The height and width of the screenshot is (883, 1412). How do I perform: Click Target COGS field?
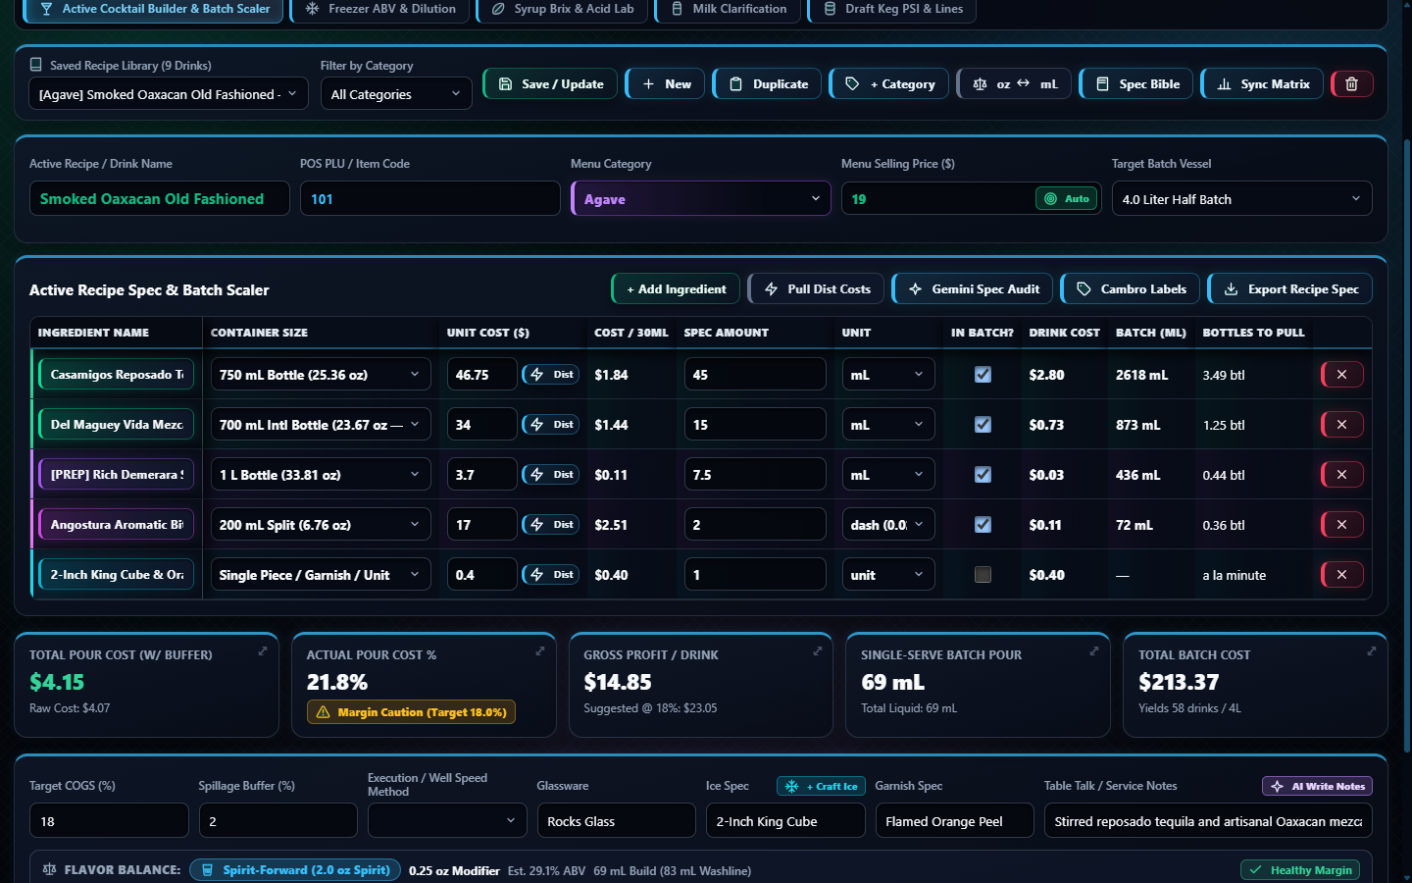109,821
